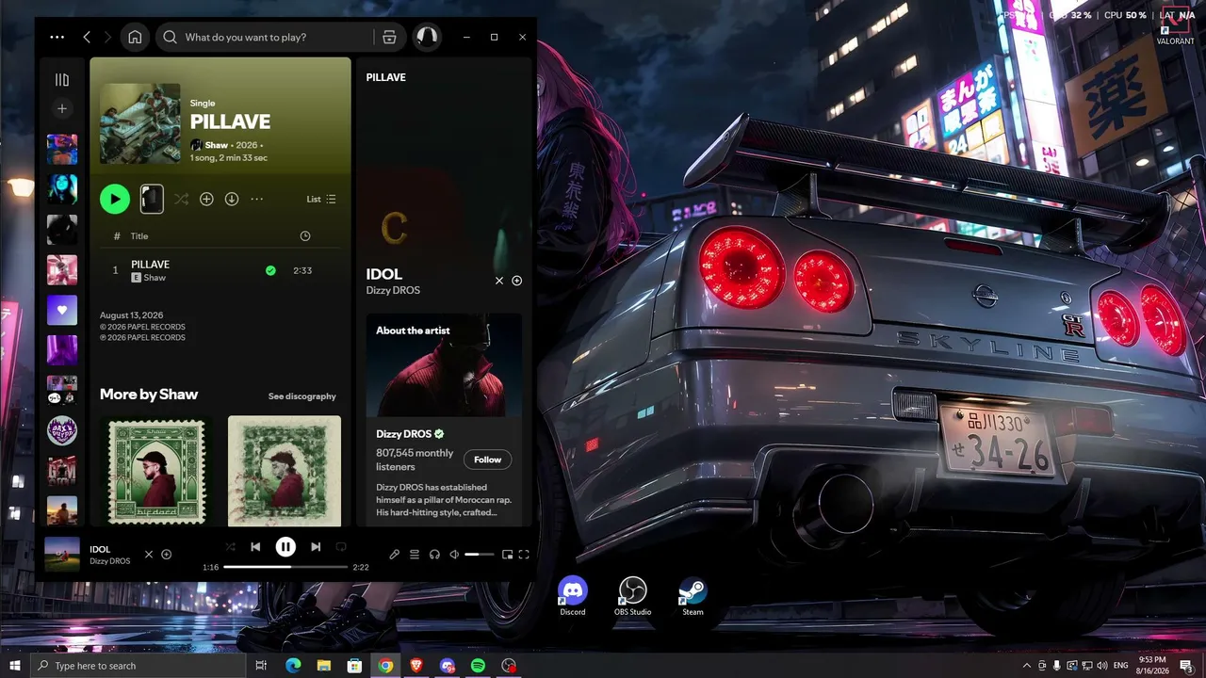Open the first green stamp album under More by Shaw
1206x678 pixels.
click(156, 471)
